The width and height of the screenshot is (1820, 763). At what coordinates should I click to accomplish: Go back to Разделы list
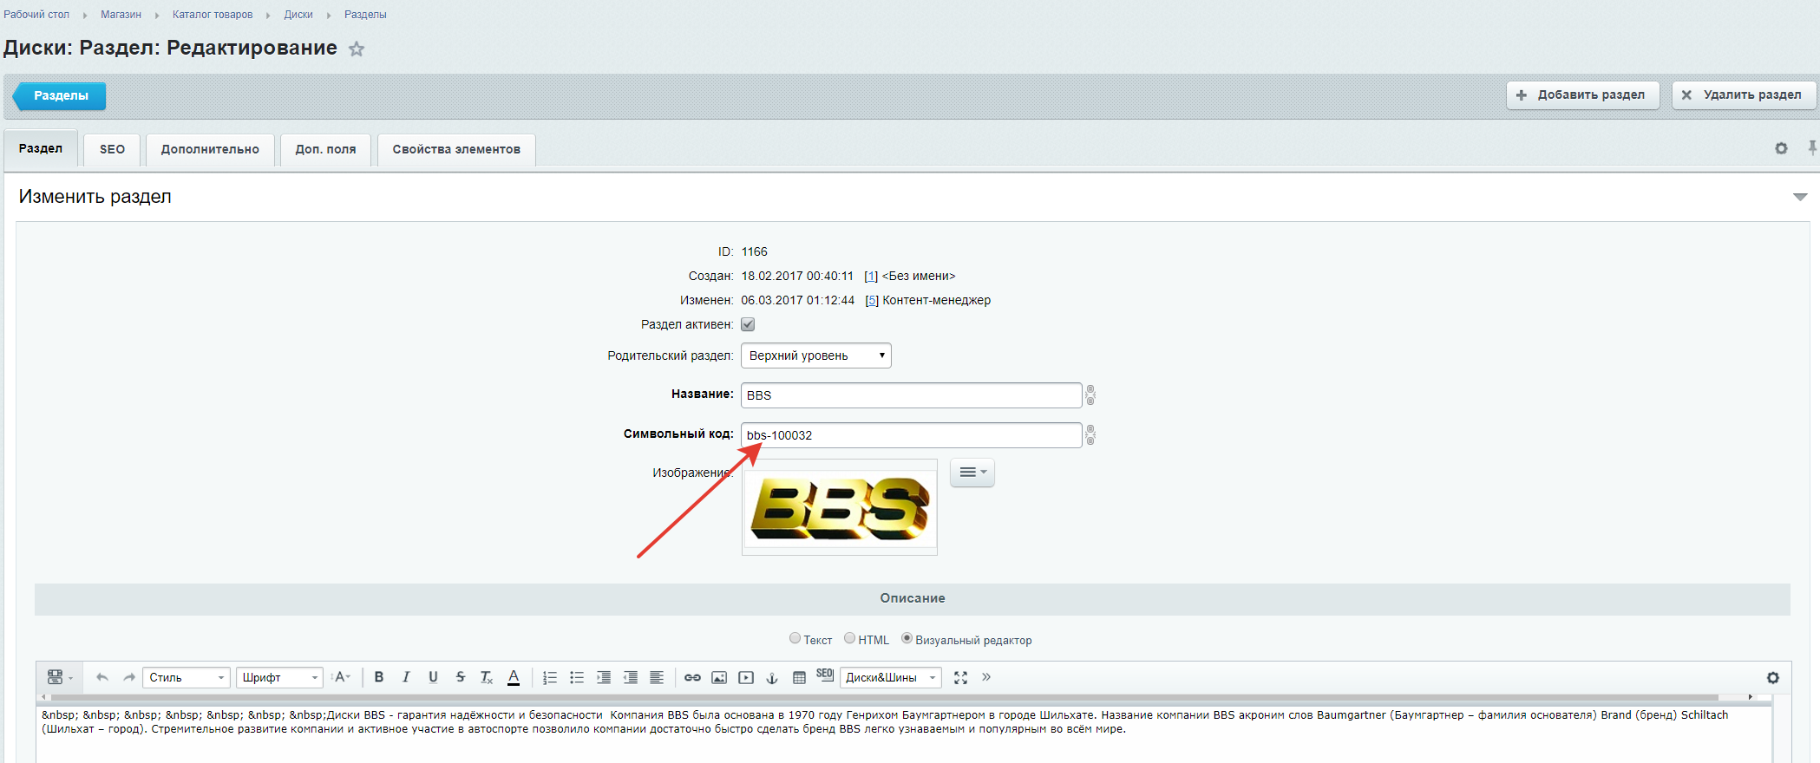point(59,95)
